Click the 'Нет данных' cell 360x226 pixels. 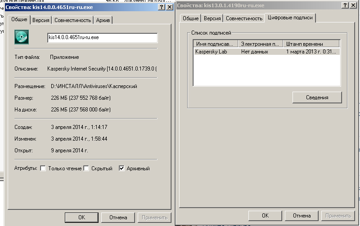[254, 52]
